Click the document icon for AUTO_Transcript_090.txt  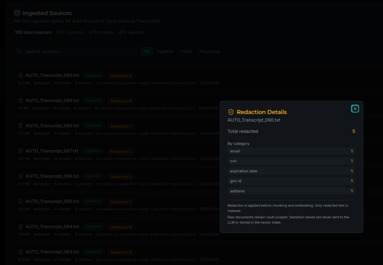click(20, 75)
